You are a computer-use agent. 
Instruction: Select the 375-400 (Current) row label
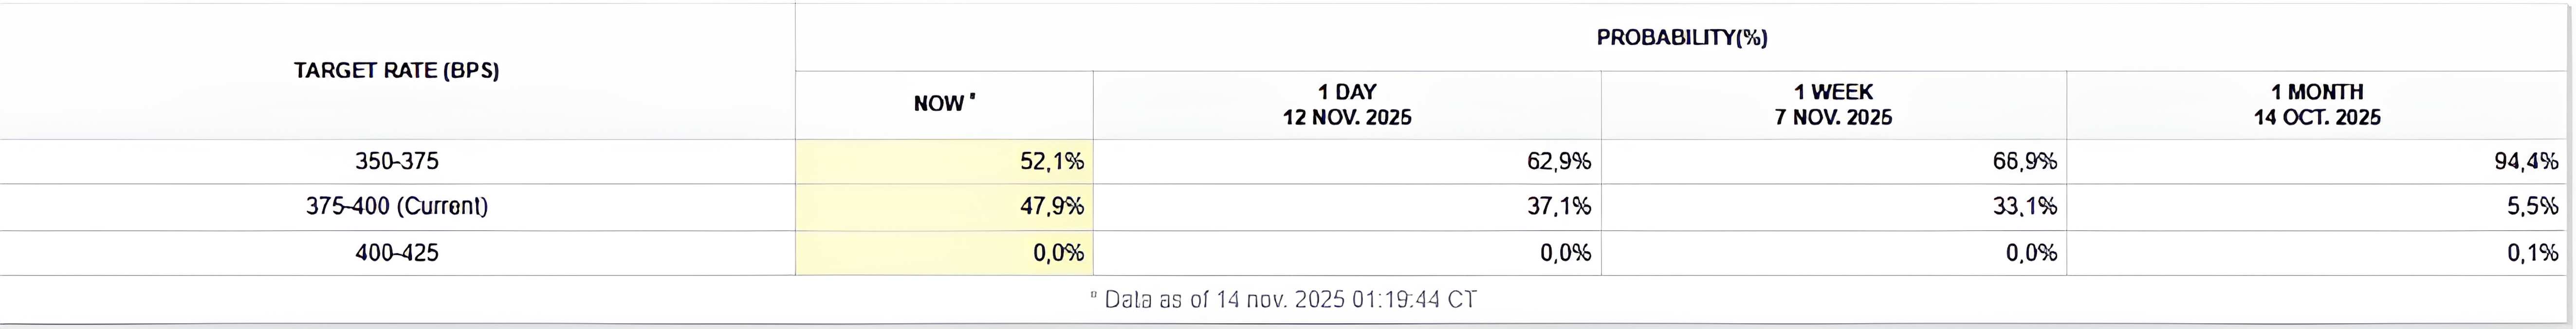point(397,207)
